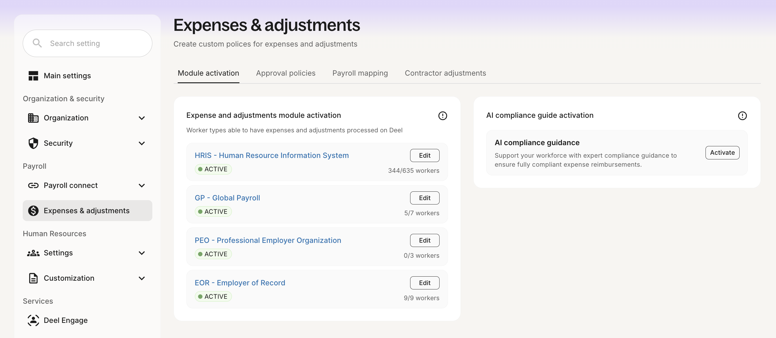Activate AI compliance guidance
The height and width of the screenshot is (338, 776).
click(x=722, y=152)
